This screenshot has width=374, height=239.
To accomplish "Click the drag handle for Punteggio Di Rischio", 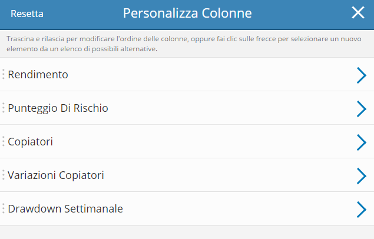I will pos(4,108).
